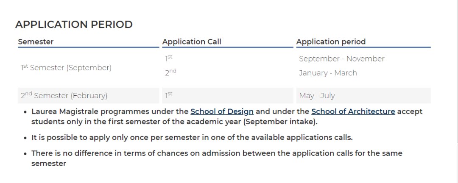Screen dimensions: 458x183
Task: Open the School of Design link
Action: coord(222,111)
